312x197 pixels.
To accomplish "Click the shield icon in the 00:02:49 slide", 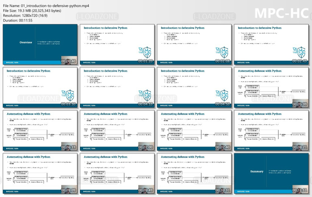I will pos(299,52).
